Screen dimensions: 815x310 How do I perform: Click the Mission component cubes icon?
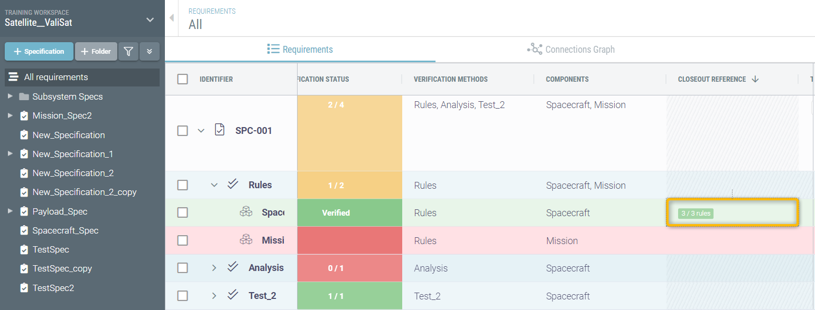pyautogui.click(x=246, y=240)
